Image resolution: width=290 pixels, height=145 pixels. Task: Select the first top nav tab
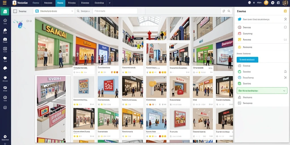[35, 3]
